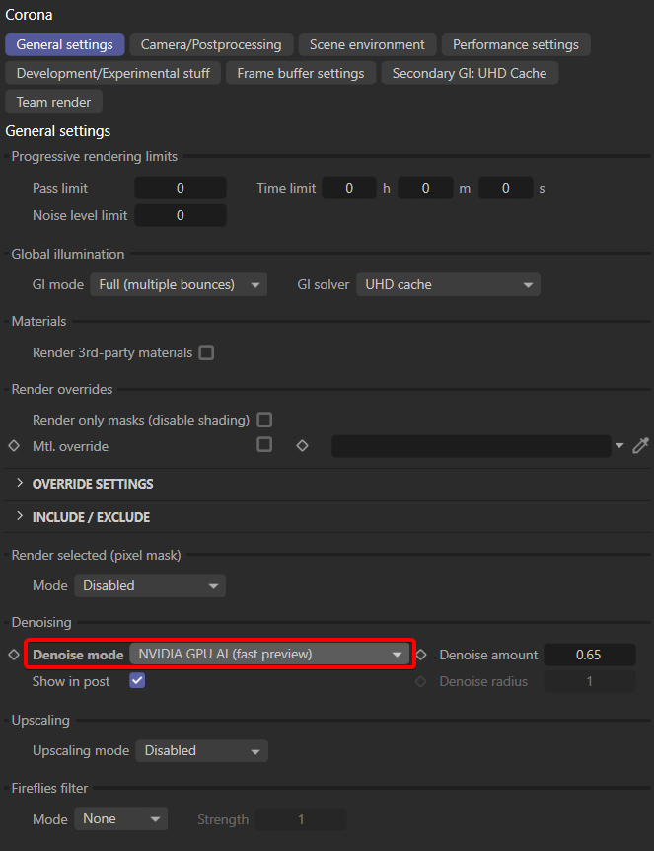Select General settings tab
Image resolution: width=654 pixels, height=851 pixels.
64,44
